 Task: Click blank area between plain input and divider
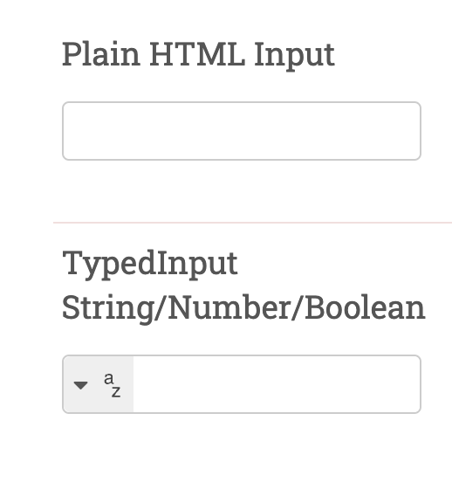tap(242, 191)
